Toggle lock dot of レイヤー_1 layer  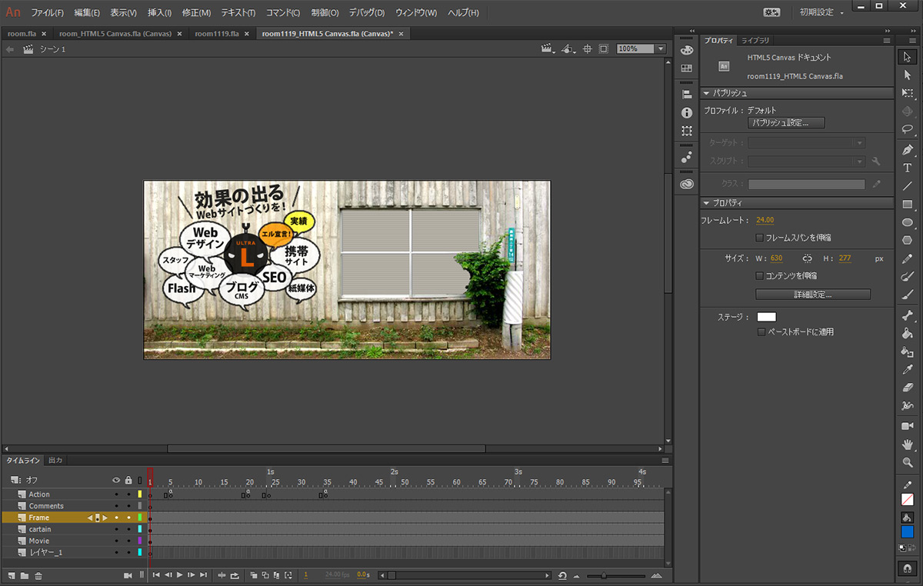128,552
